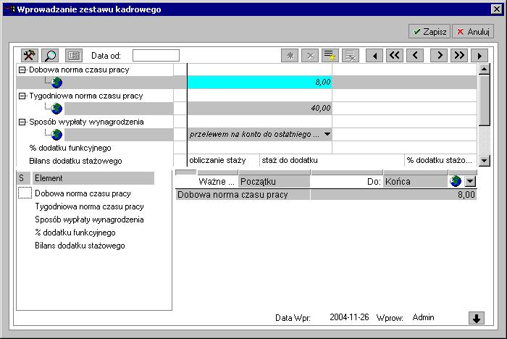Select the 40,00 value cell

[x=259, y=108]
